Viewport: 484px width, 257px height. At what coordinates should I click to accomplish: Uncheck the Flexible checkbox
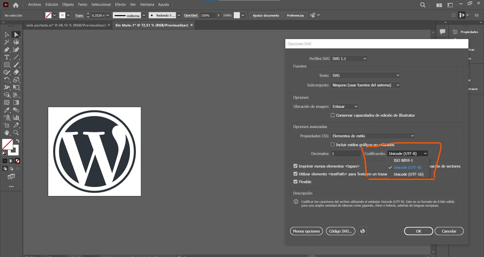295,182
